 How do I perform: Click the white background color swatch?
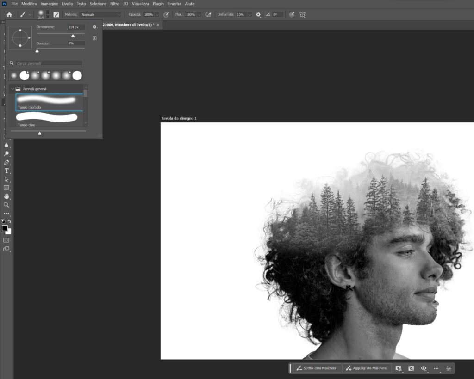click(x=9, y=232)
